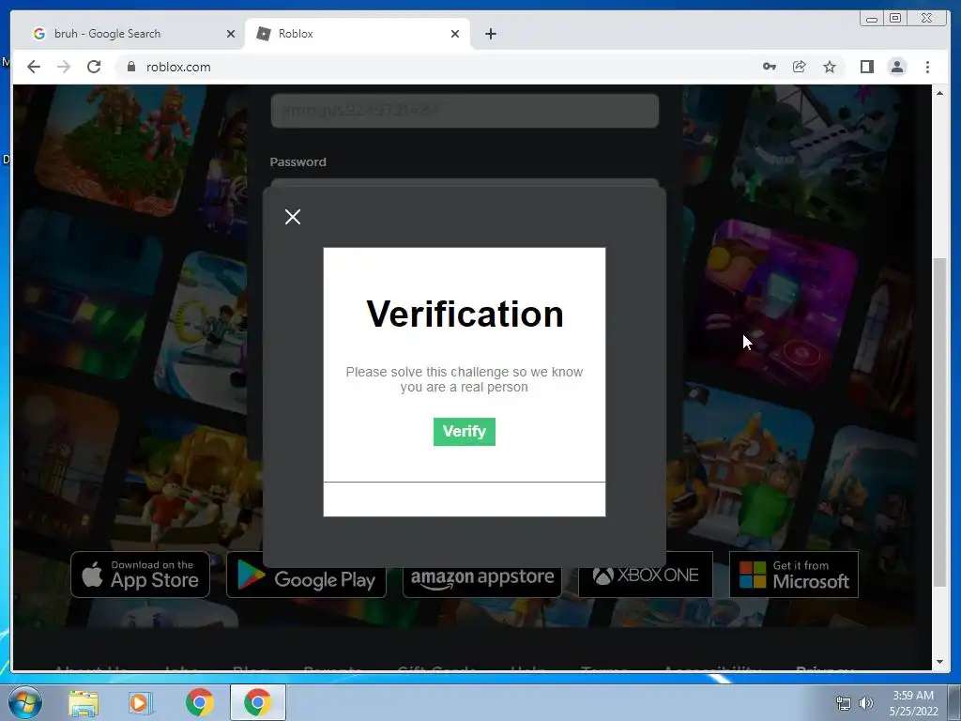Viewport: 961px width, 721px height.
Task: Go back to the previous page
Action: pos(34,67)
